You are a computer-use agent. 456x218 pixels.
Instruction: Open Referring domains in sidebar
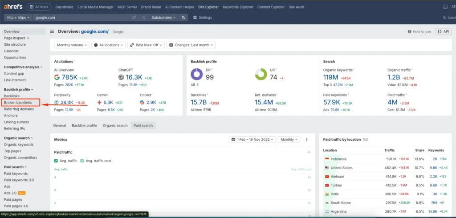(x=19, y=109)
